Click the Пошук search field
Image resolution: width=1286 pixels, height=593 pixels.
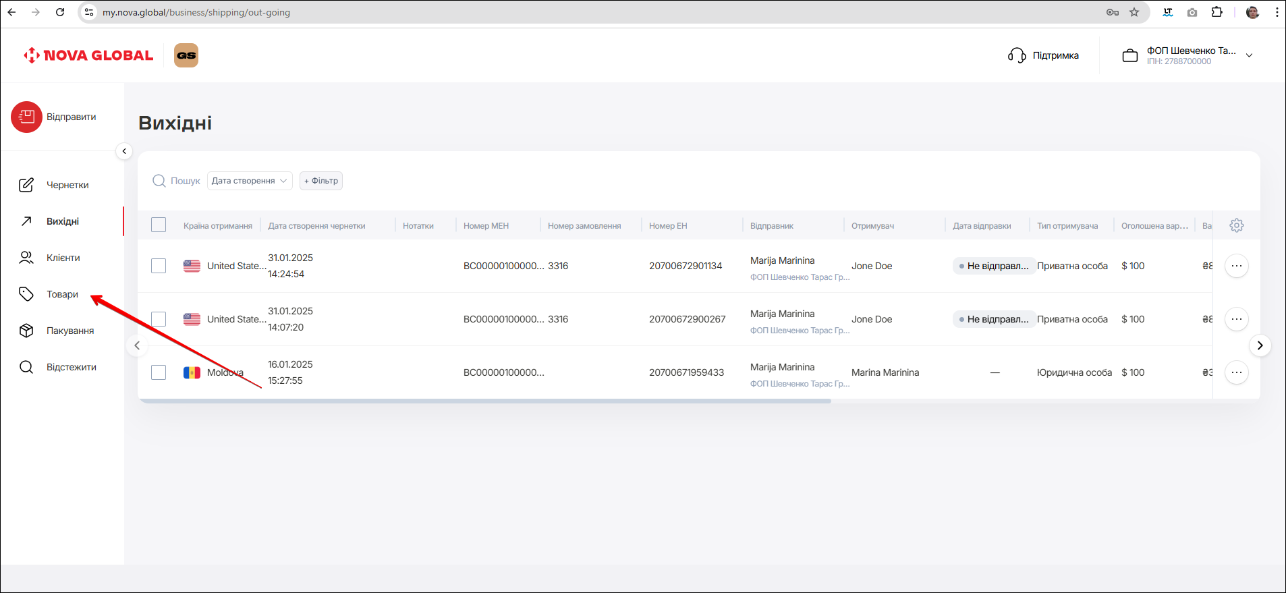click(185, 181)
